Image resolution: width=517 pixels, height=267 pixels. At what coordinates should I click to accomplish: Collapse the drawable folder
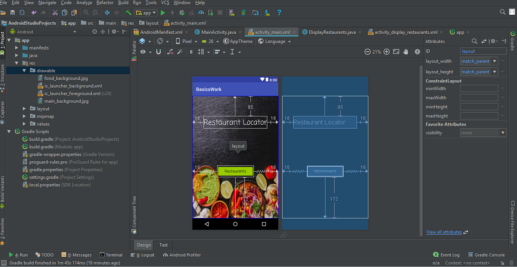[x=24, y=70]
